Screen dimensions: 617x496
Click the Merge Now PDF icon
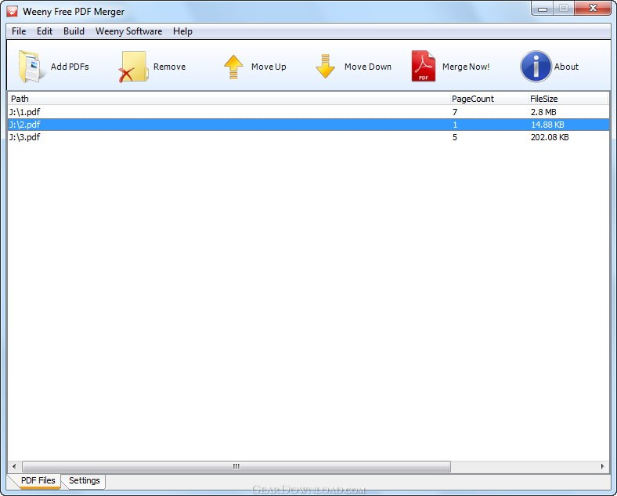[x=424, y=67]
